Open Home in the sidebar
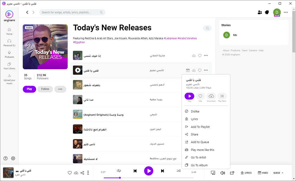The width and height of the screenshot is (296, 181). (x=9, y=31)
